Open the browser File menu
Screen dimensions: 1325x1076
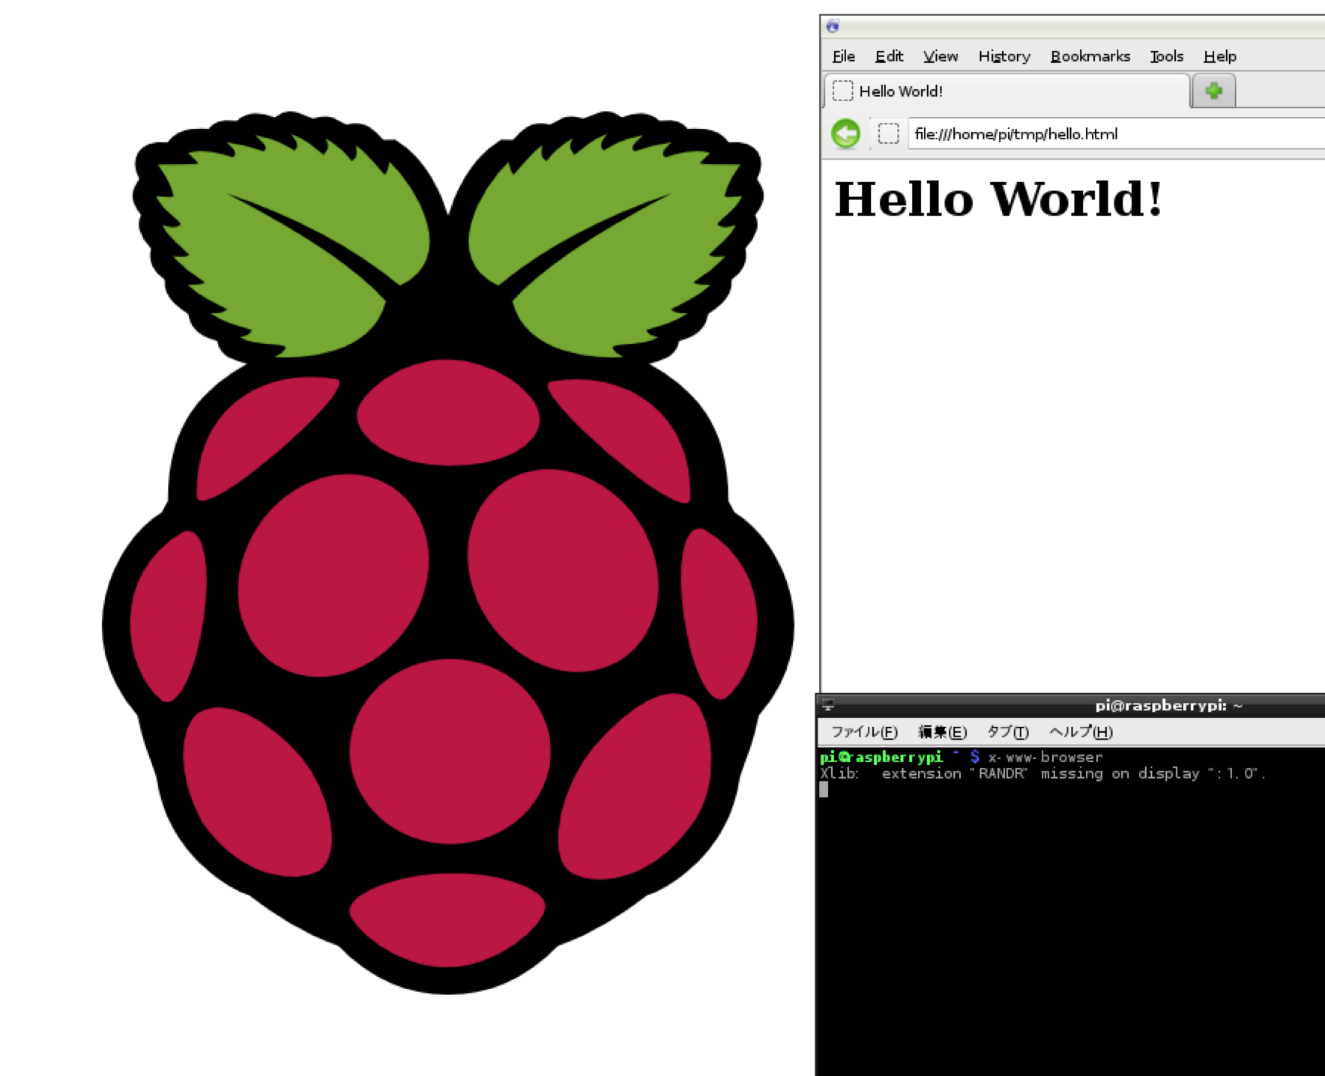(x=844, y=56)
